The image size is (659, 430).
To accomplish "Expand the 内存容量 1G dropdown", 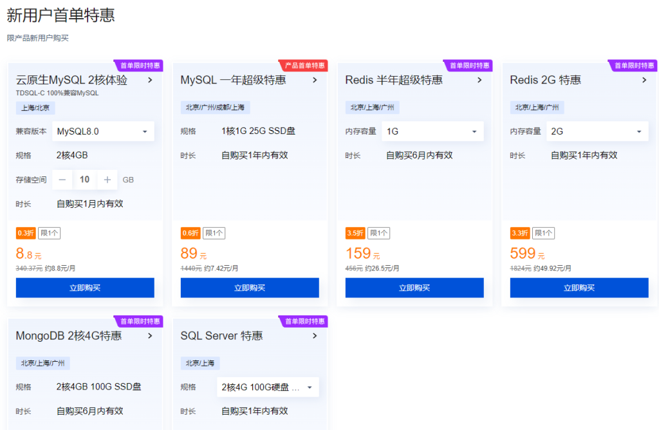I will click(x=432, y=131).
